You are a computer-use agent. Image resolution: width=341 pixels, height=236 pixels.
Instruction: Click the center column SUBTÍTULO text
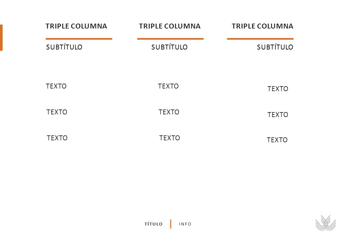170,47
